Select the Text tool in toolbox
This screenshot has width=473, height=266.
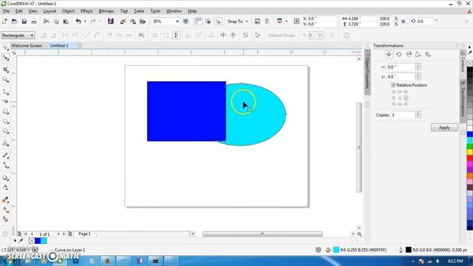[x=5, y=143]
